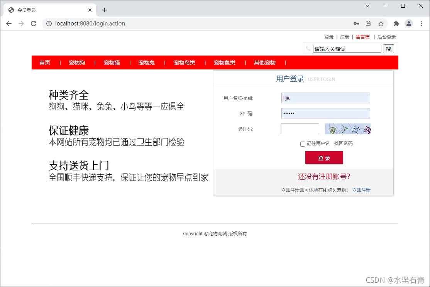Focus the 验证码 captcha input box
This screenshot has height=287, width=430.
point(300,129)
